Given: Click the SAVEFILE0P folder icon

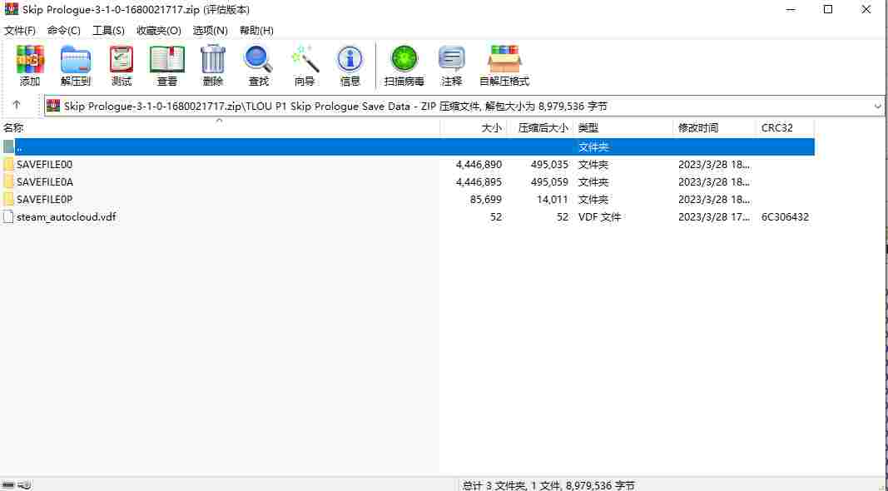Looking at the screenshot, I should coord(8,200).
